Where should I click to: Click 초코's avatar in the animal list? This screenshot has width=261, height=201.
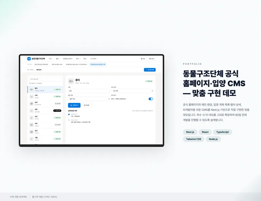(x=31, y=132)
